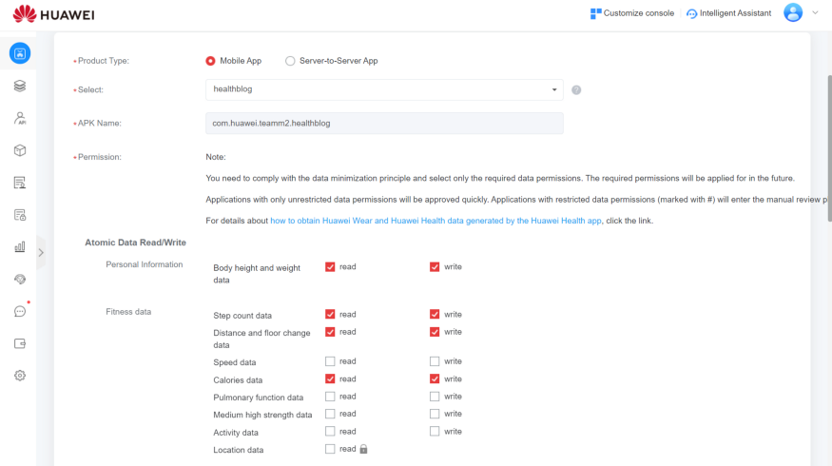Open the bar chart analytics sidebar icon
Image resolution: width=832 pixels, height=466 pixels.
pos(20,247)
